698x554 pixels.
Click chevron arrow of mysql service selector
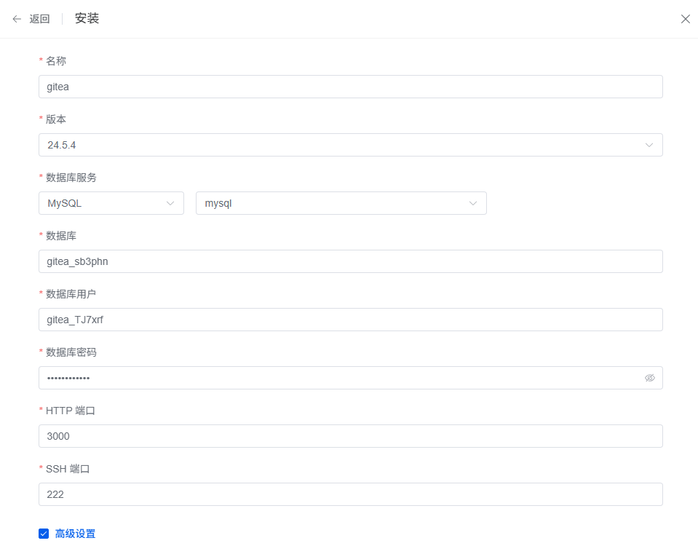coord(473,203)
